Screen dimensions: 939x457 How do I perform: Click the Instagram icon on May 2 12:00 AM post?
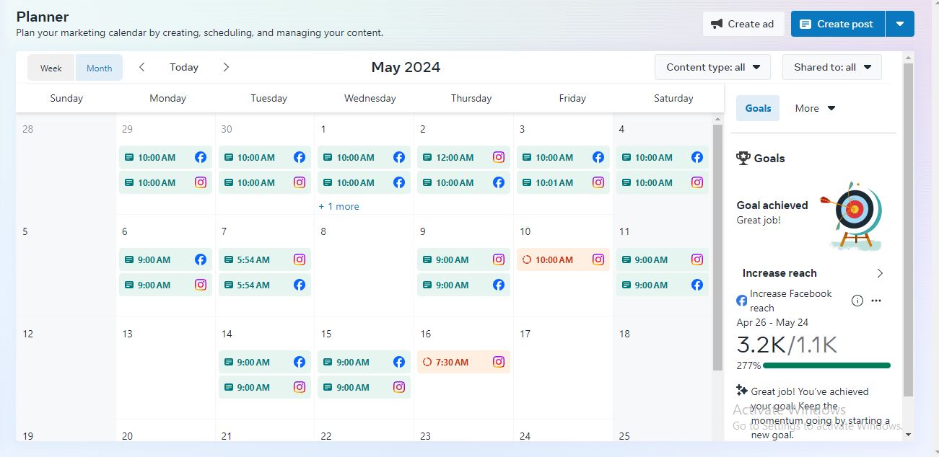pos(499,157)
